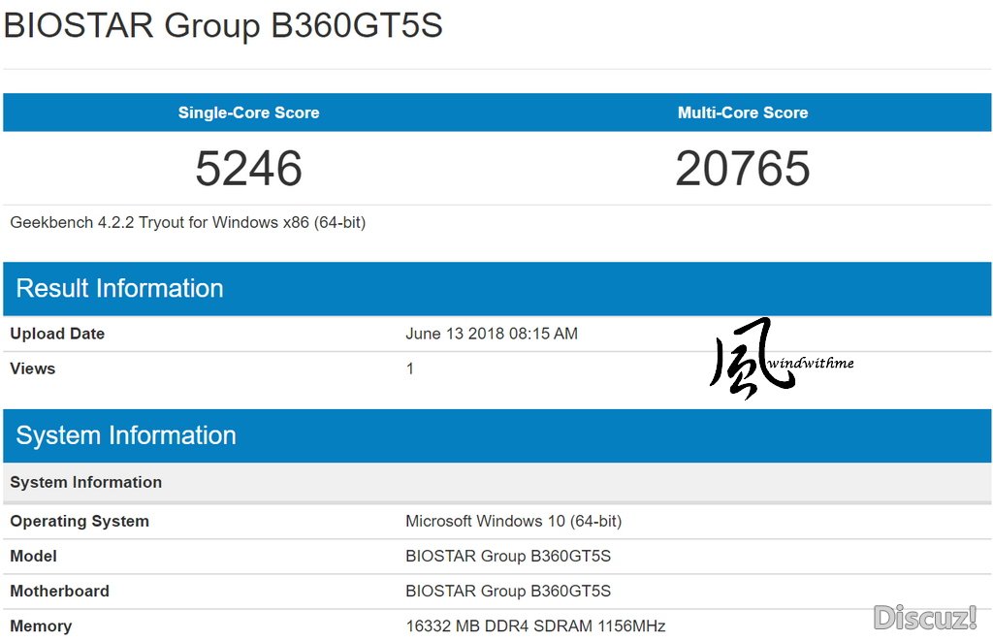Click the Model value BIOSTAR Group B360GT5S
Image resolution: width=993 pixels, height=641 pixels.
508,556
